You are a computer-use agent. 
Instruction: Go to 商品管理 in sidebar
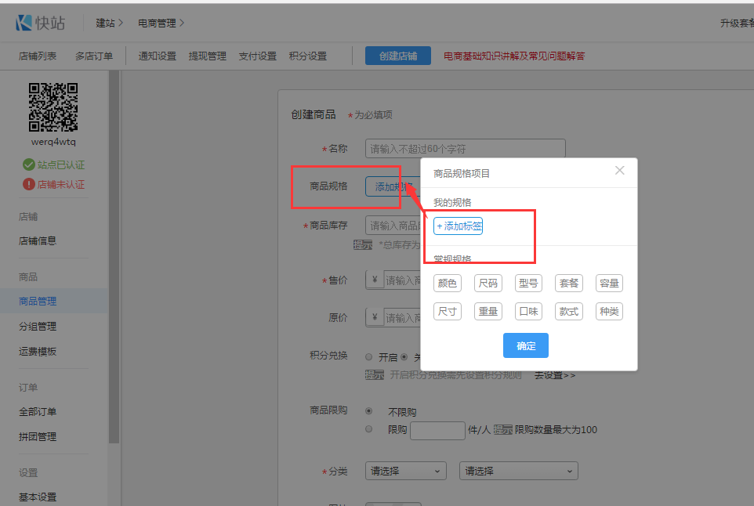[x=38, y=301]
